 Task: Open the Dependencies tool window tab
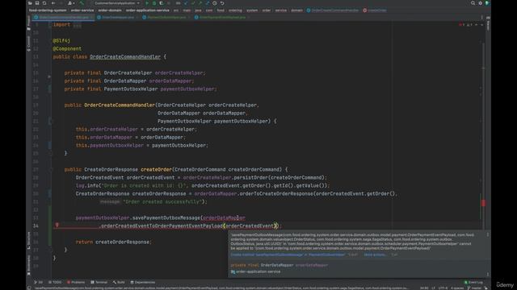click(143, 282)
